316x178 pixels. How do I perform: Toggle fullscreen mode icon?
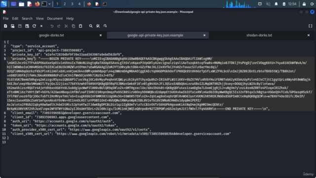point(311,26)
